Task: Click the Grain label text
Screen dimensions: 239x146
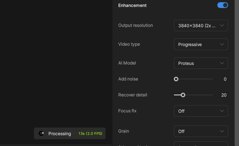Action: pos(124,131)
